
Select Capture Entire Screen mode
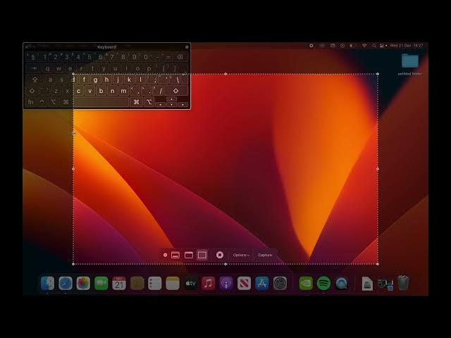pyautogui.click(x=175, y=255)
